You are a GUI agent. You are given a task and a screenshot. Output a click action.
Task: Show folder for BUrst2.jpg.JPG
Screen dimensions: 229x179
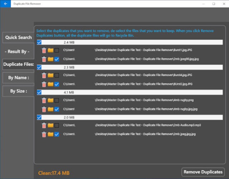click(x=50, y=84)
